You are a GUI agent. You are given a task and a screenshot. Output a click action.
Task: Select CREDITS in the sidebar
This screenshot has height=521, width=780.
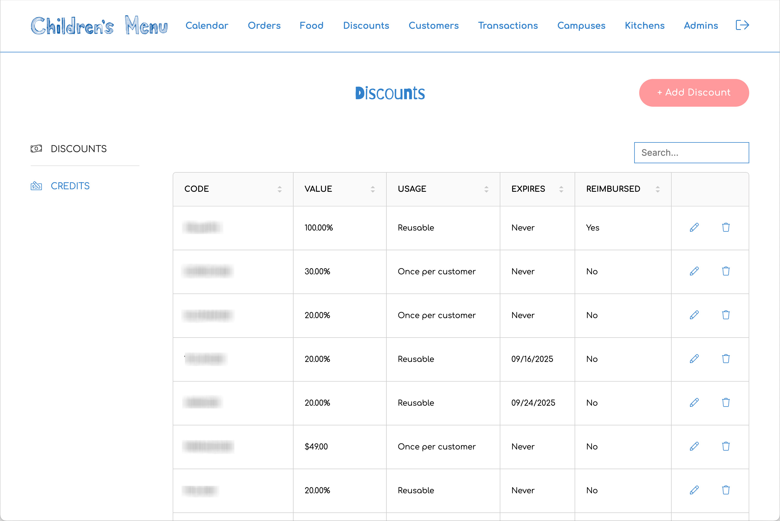click(x=70, y=186)
